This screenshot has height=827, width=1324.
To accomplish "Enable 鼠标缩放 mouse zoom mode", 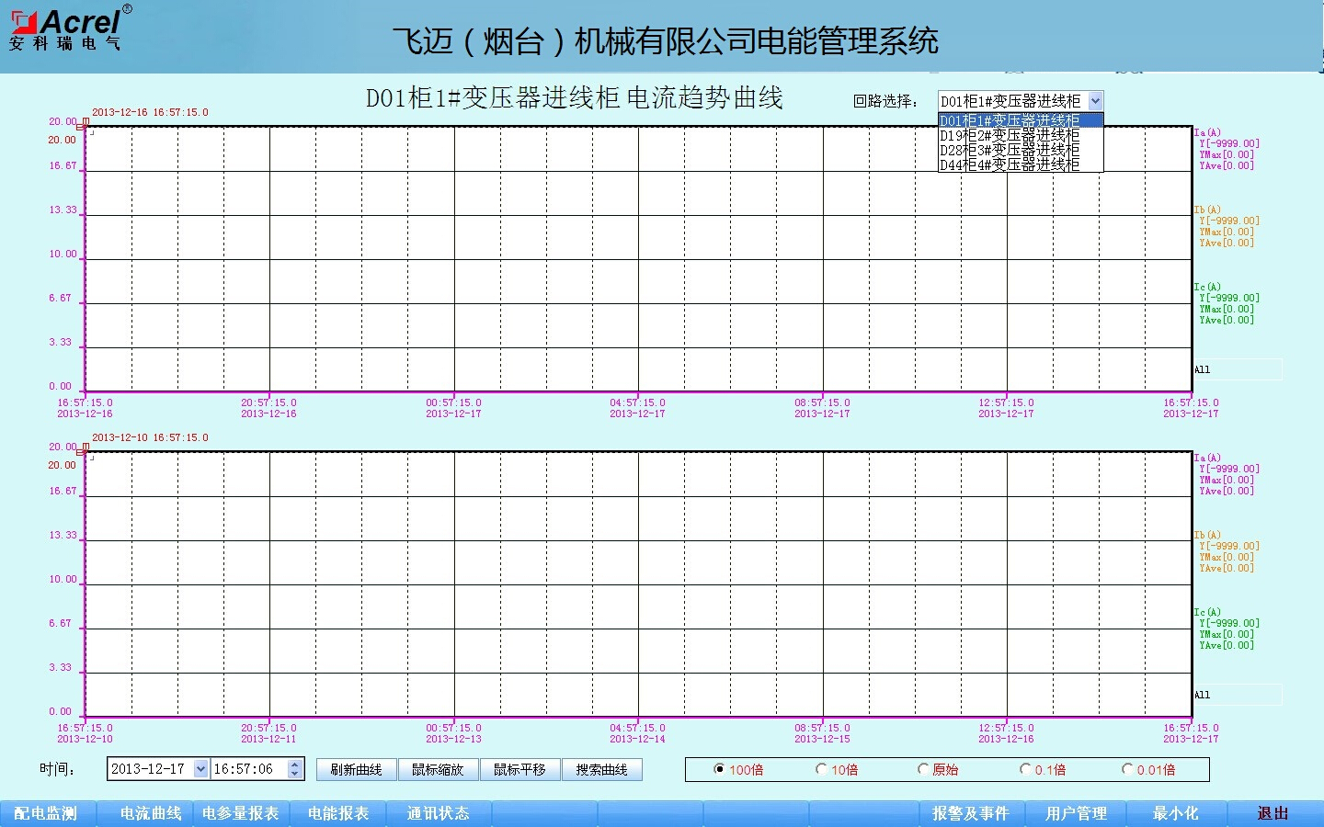I will 438,769.
